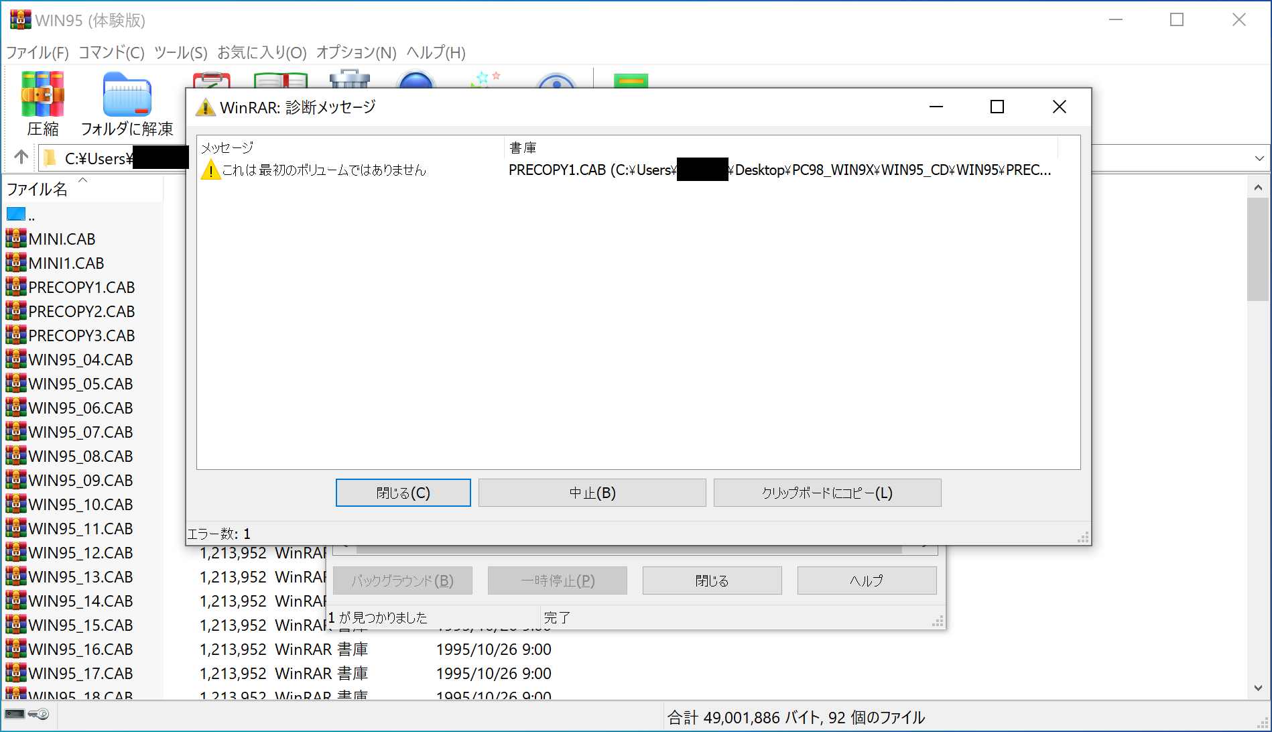Select the WIN95_05.CAB file
Image resolution: width=1272 pixels, height=732 pixels.
tap(81, 383)
